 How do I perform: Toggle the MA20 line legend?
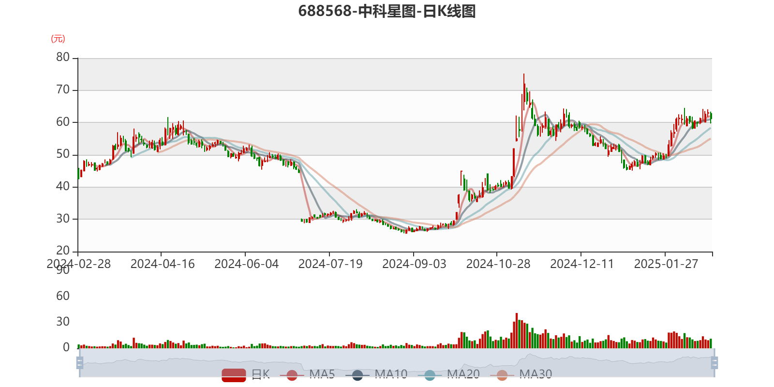[449, 374]
